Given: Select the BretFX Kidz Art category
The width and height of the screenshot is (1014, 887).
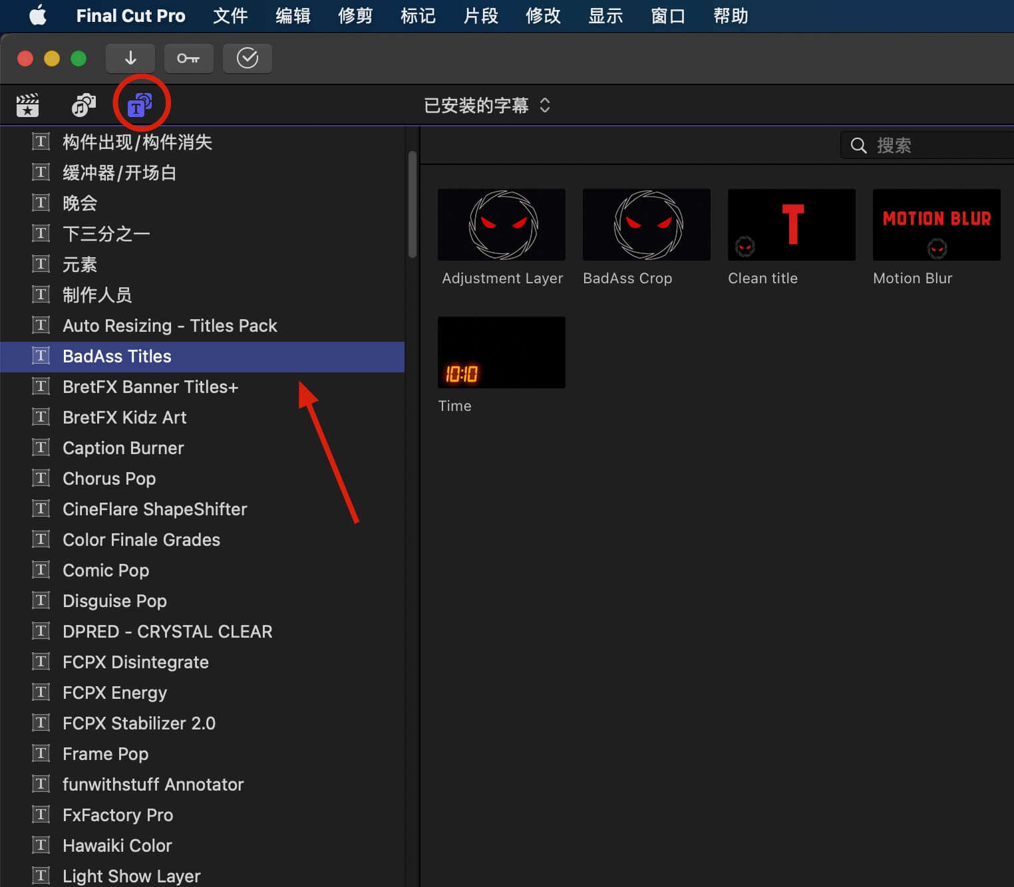Looking at the screenshot, I should (x=202, y=417).
